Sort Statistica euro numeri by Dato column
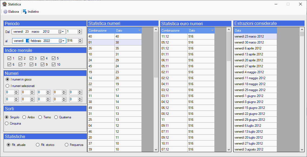Screen dimensions: 307x157 point(201,30)
